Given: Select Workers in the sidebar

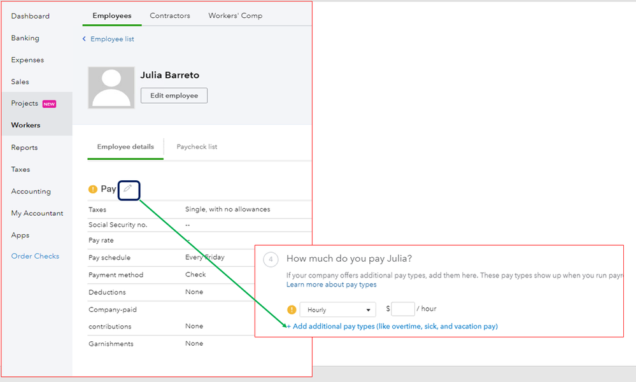Looking at the screenshot, I should 25,125.
